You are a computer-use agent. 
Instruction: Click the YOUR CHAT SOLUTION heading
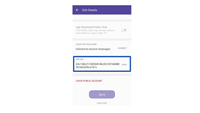click(x=86, y=45)
